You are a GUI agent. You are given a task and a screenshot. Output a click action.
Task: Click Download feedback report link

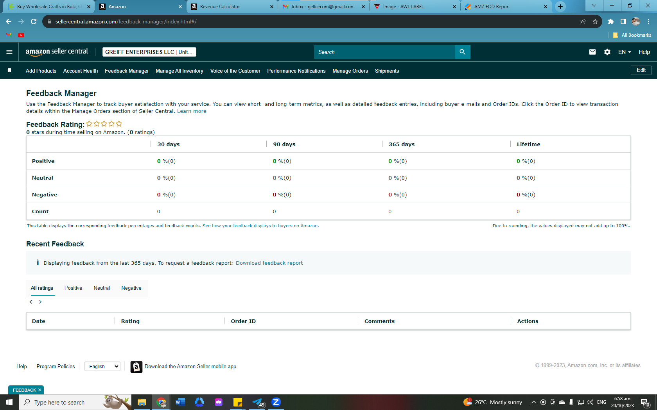tap(269, 263)
